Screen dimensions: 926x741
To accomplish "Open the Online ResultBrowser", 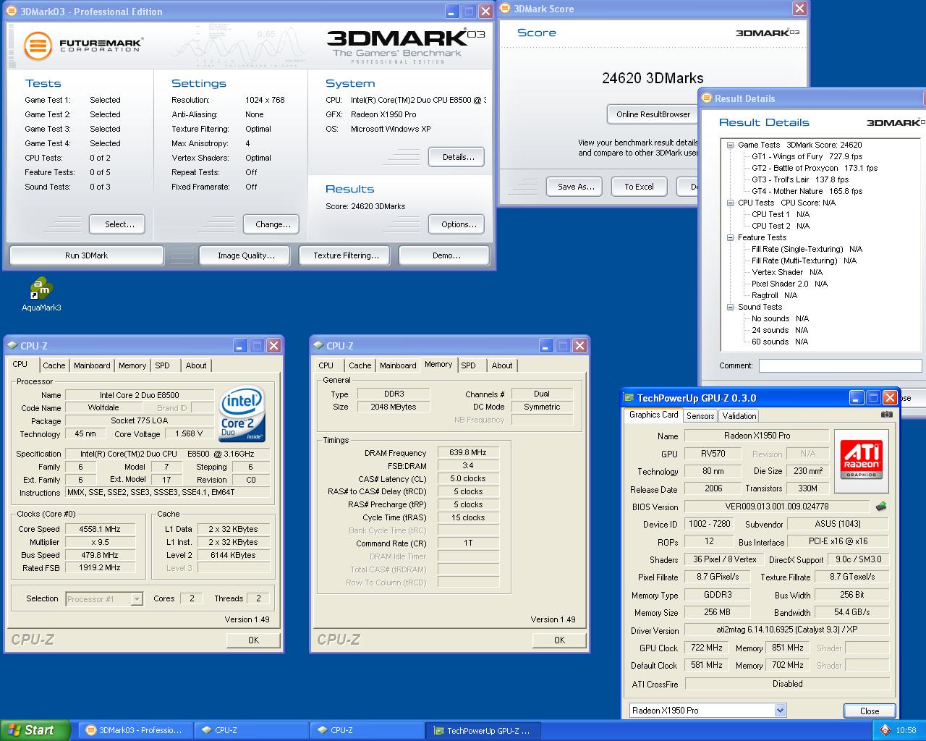I will coord(653,114).
